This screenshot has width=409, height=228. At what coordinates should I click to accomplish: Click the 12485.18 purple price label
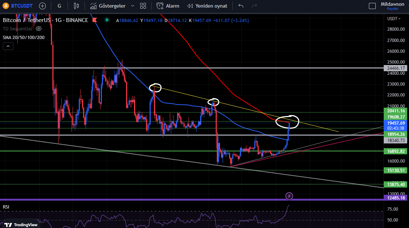pos(396,198)
